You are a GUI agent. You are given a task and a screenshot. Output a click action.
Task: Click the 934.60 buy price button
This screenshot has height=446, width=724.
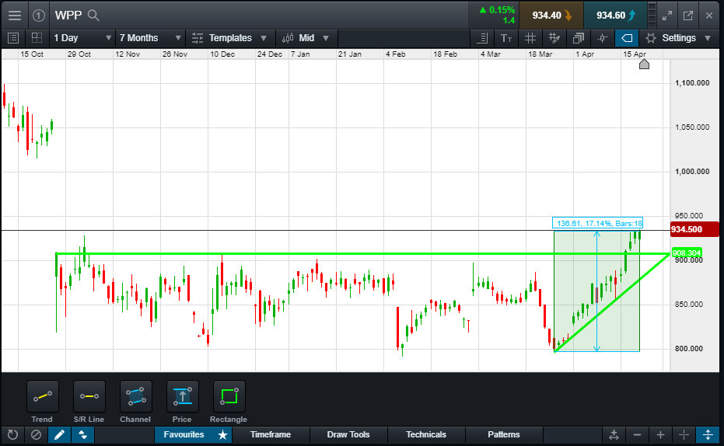pyautogui.click(x=615, y=16)
